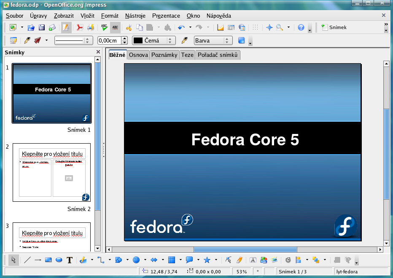Screen dimensions: 393x278
Task: Open a file with the Open icon
Action: (x=31, y=27)
